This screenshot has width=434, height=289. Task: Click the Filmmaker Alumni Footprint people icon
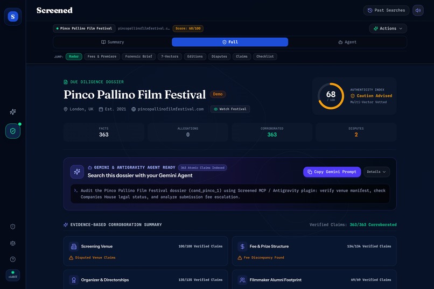(x=242, y=280)
